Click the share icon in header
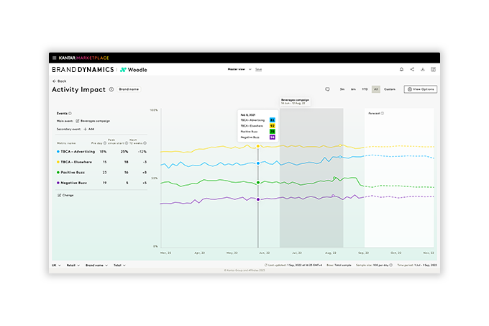The width and height of the screenshot is (489, 326). (412, 70)
